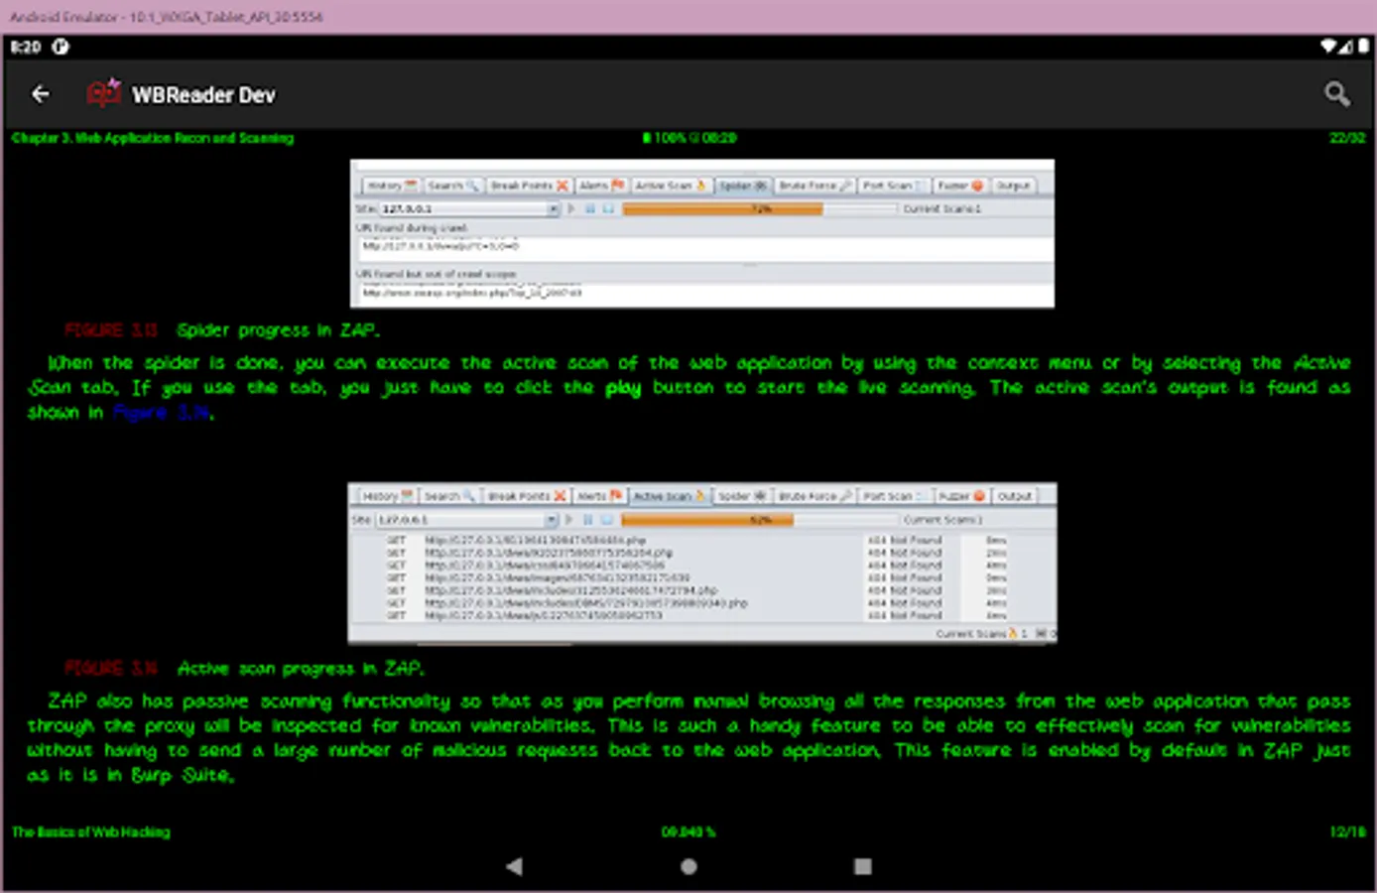Tap the header 'Chapter 3. Web Application Recon and Scanning'
Screen dimensions: 1377x893
click(153, 138)
